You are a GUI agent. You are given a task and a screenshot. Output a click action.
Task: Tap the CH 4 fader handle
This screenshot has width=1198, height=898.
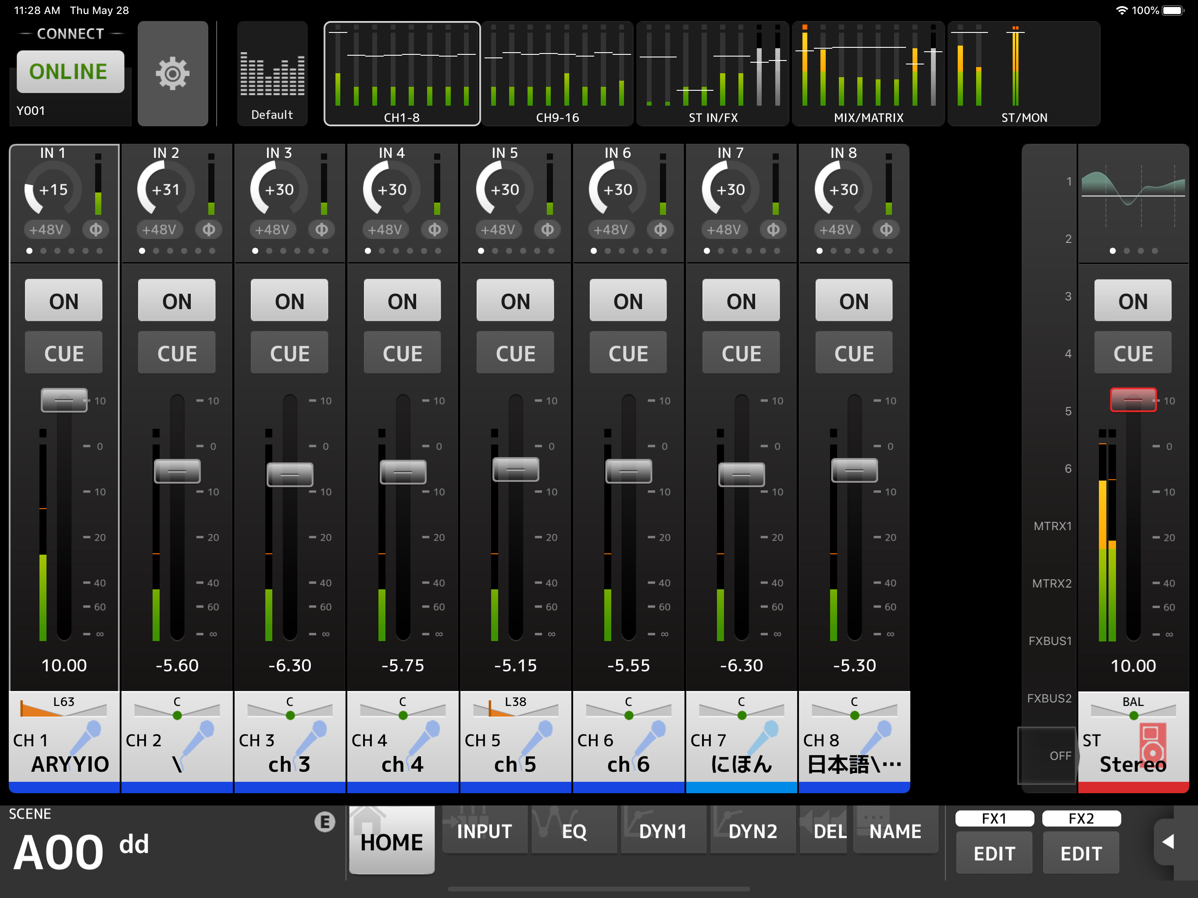pyautogui.click(x=403, y=472)
